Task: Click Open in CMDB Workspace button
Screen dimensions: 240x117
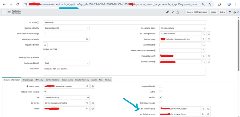Action: [x=197, y=12]
